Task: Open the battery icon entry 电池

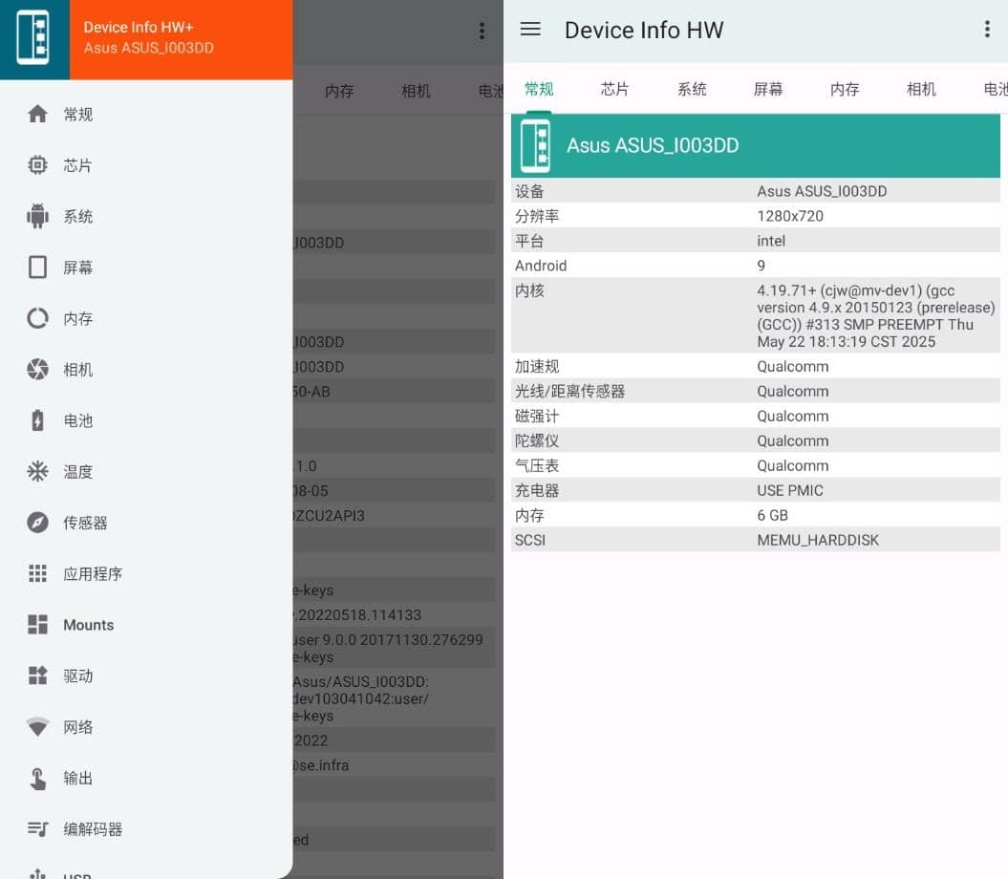Action: (37, 420)
